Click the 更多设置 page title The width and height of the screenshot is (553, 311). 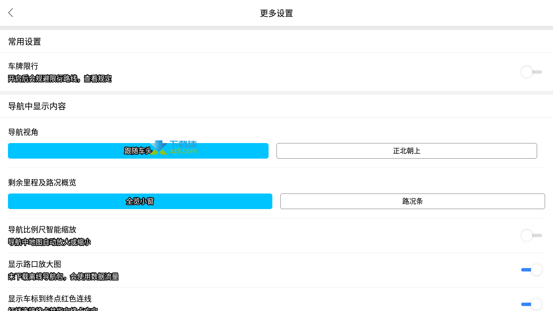point(276,13)
